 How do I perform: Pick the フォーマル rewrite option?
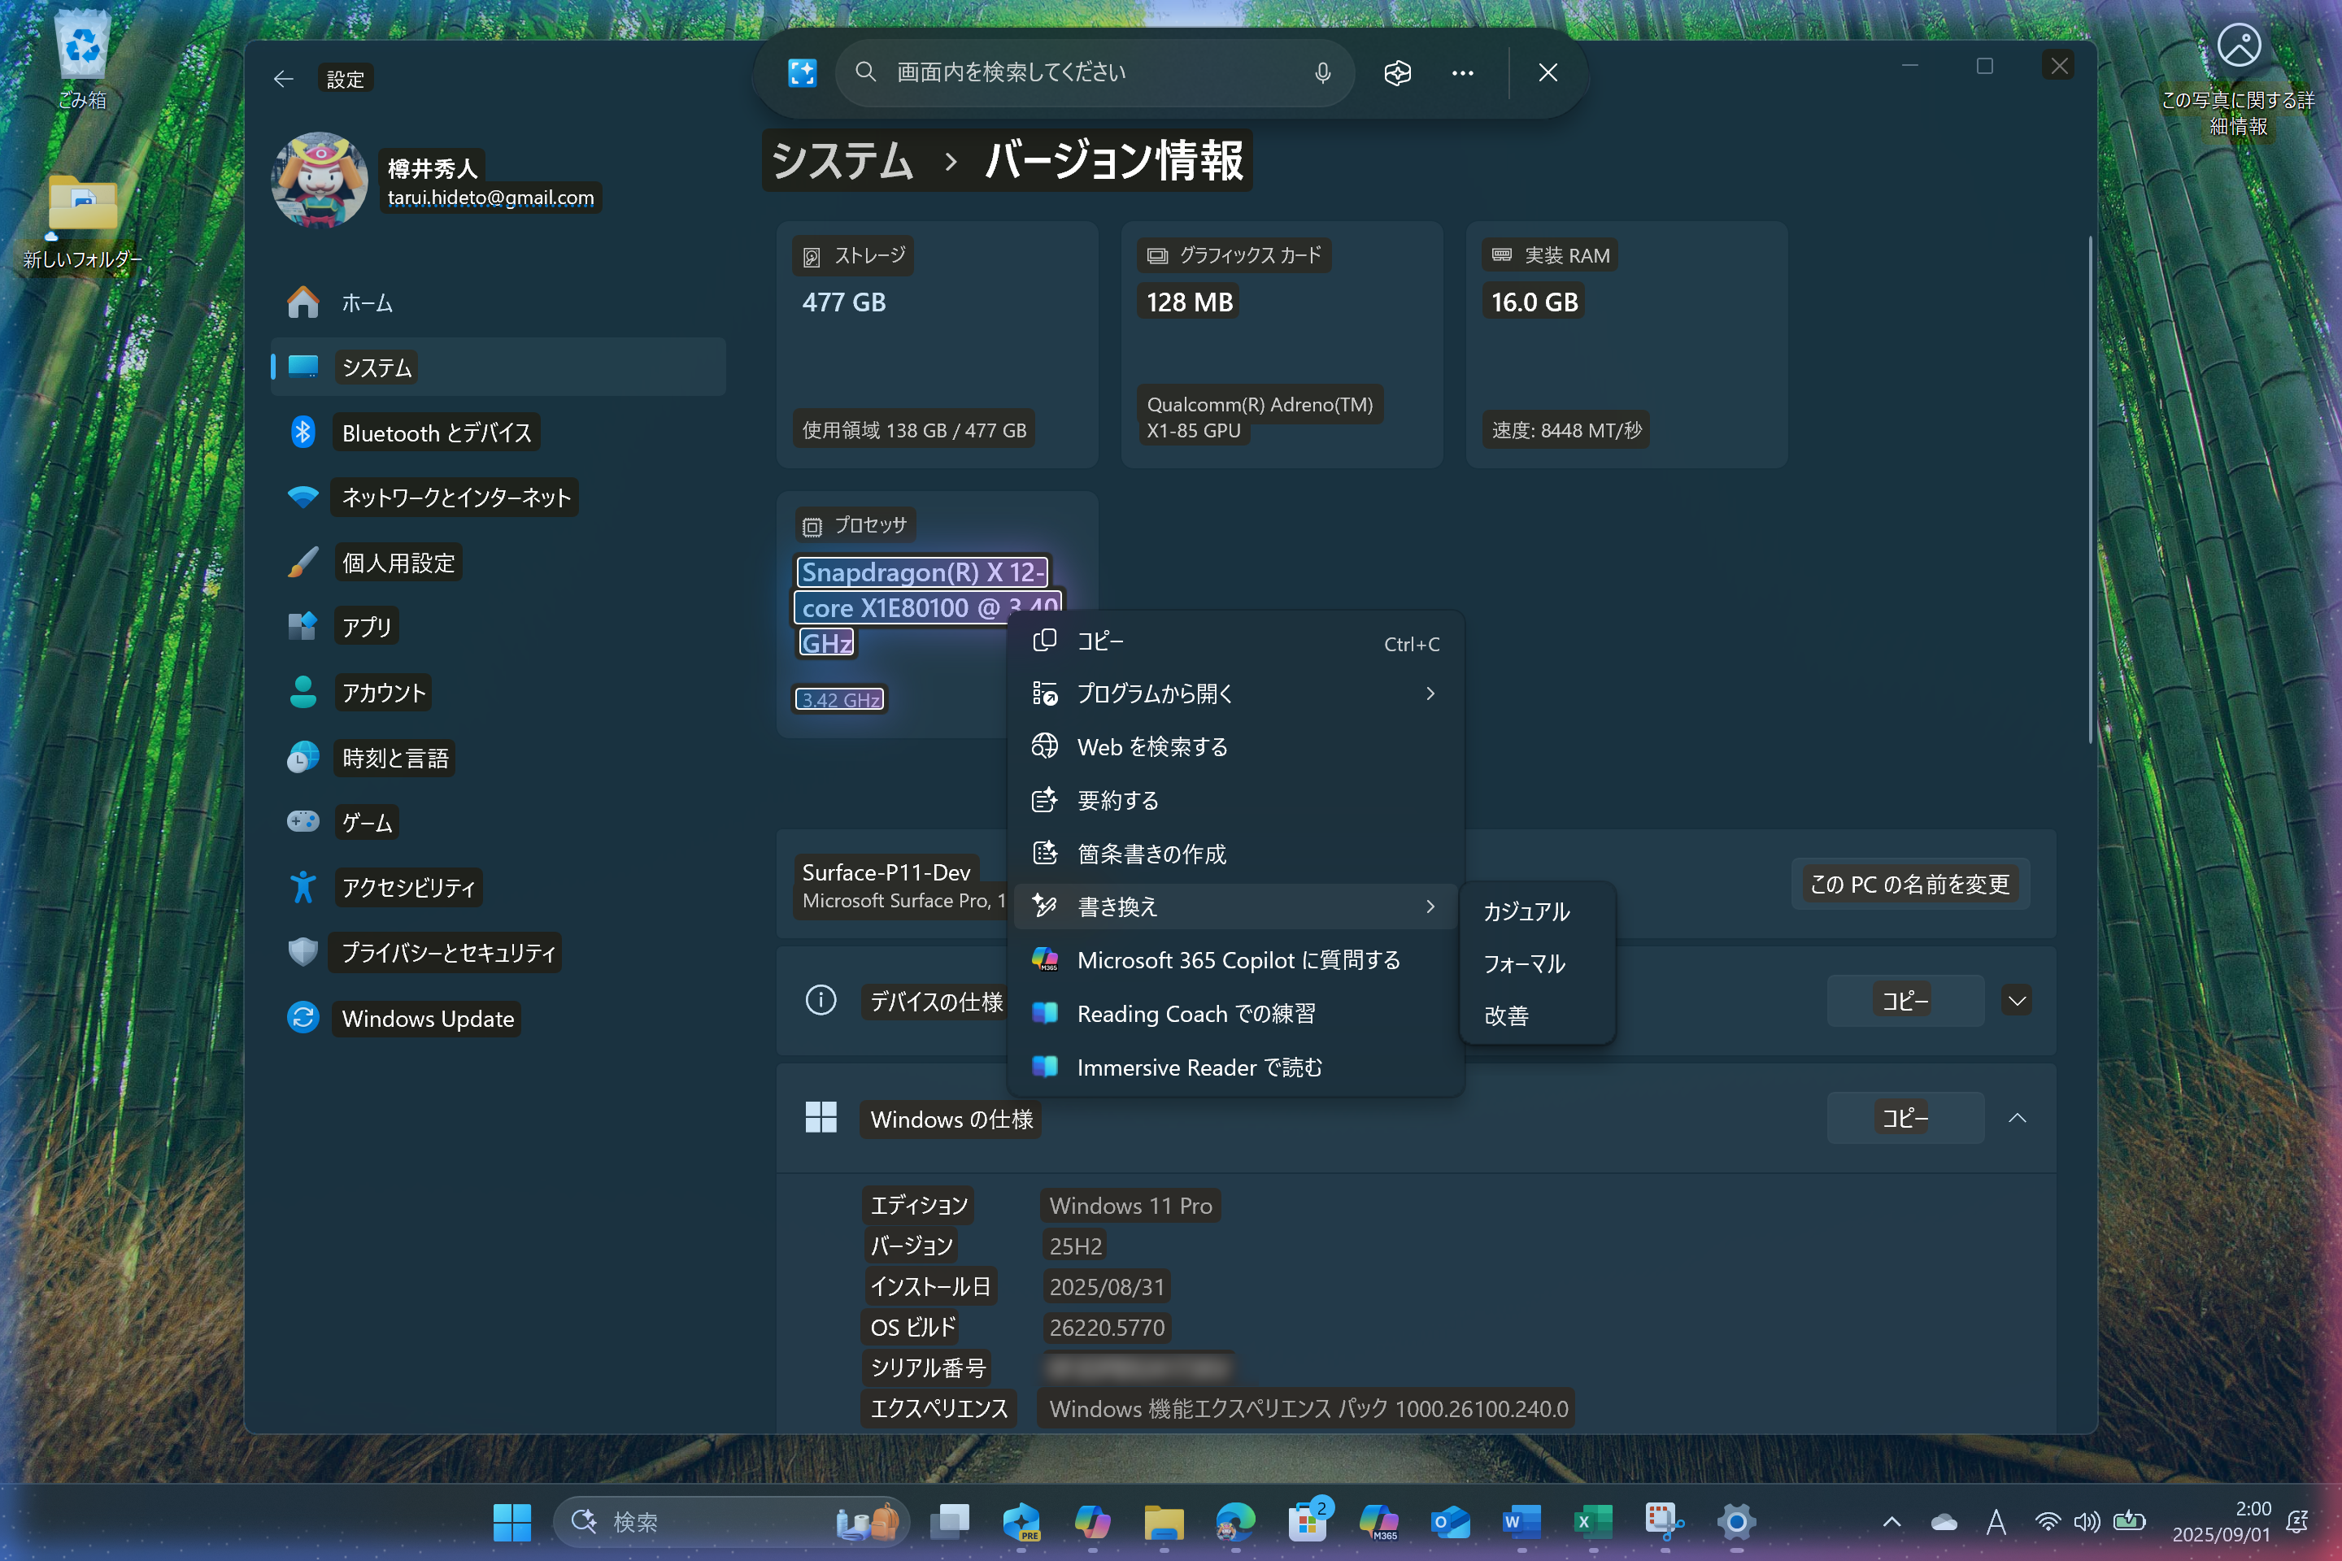click(x=1523, y=963)
